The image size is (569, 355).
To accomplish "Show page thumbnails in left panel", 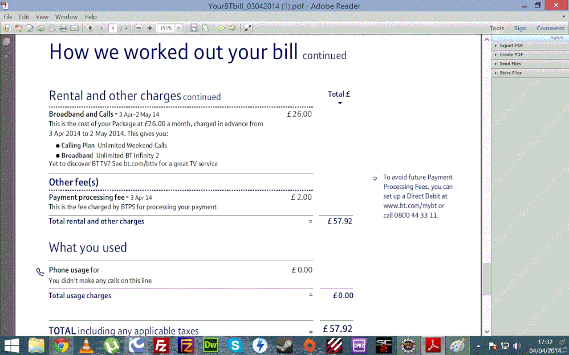I will [6, 42].
